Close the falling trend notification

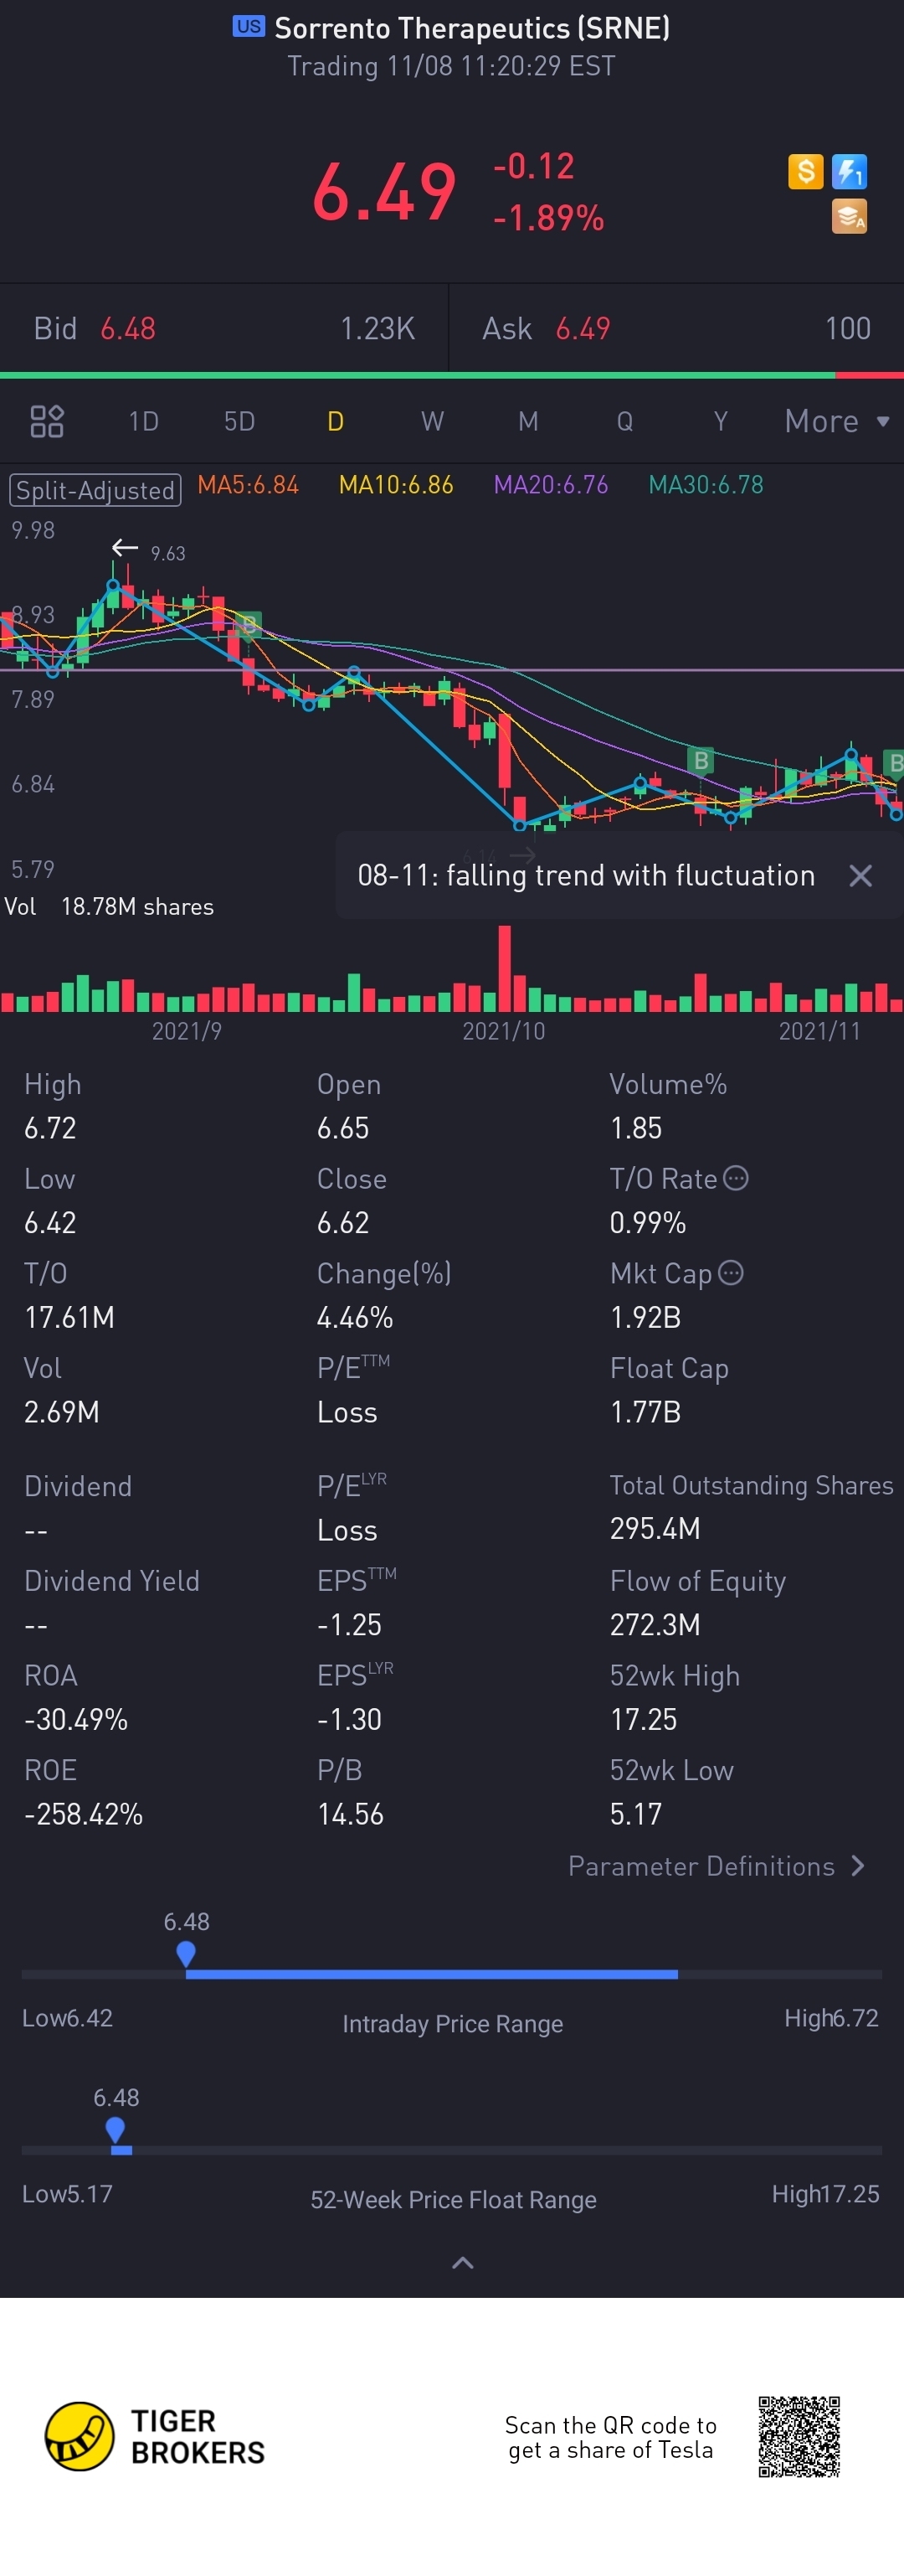click(x=860, y=876)
